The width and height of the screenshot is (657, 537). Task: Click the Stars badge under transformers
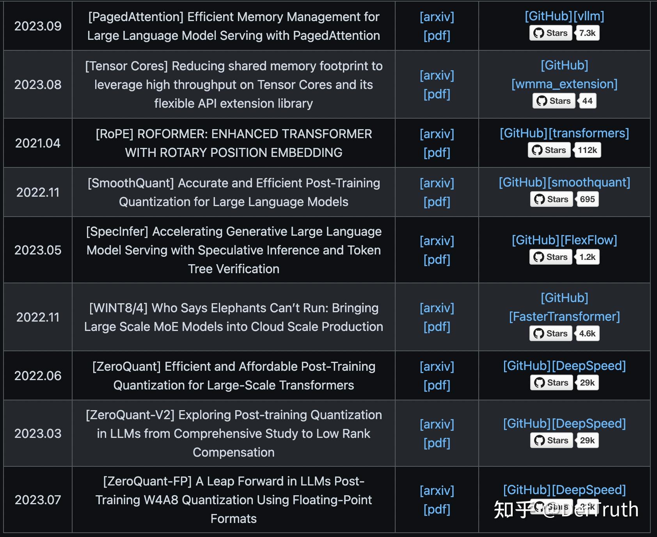point(564,150)
